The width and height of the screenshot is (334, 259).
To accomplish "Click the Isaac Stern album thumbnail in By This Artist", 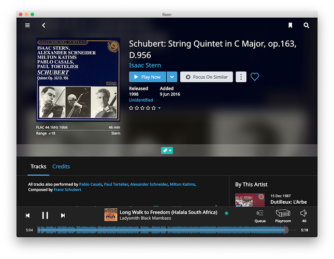I will [250, 200].
